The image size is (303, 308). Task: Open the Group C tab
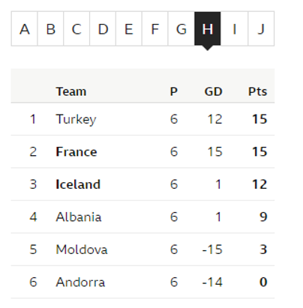pos(76,28)
